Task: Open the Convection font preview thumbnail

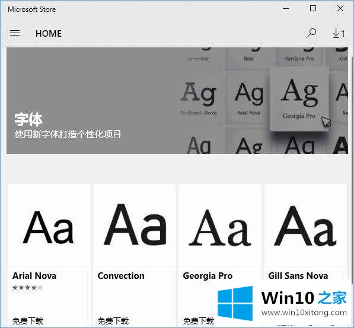Action: pos(135,225)
